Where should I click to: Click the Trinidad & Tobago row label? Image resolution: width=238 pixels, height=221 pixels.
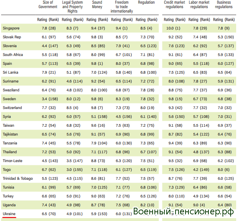click(x=18, y=178)
